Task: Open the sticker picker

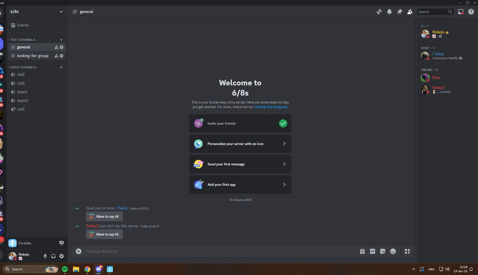Action: (383, 251)
